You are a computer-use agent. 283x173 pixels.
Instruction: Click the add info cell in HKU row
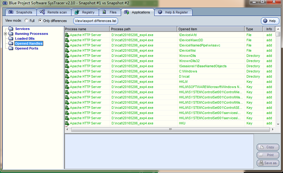[269, 123]
